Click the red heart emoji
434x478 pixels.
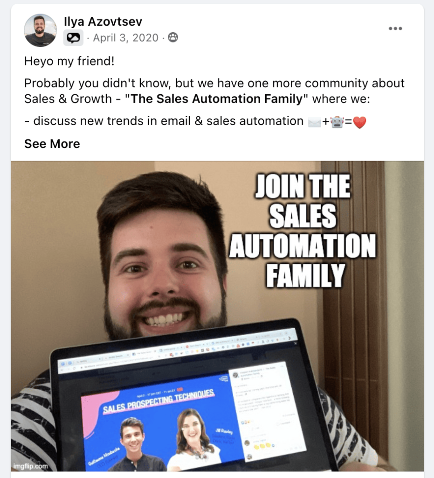(359, 123)
